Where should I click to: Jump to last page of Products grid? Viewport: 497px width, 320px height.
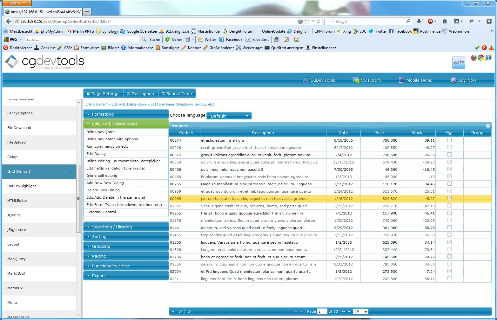(x=350, y=312)
